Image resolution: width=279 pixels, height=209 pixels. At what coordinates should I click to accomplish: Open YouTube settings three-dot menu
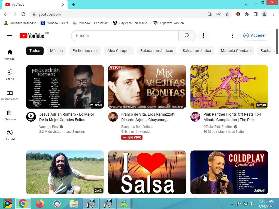coord(232,36)
